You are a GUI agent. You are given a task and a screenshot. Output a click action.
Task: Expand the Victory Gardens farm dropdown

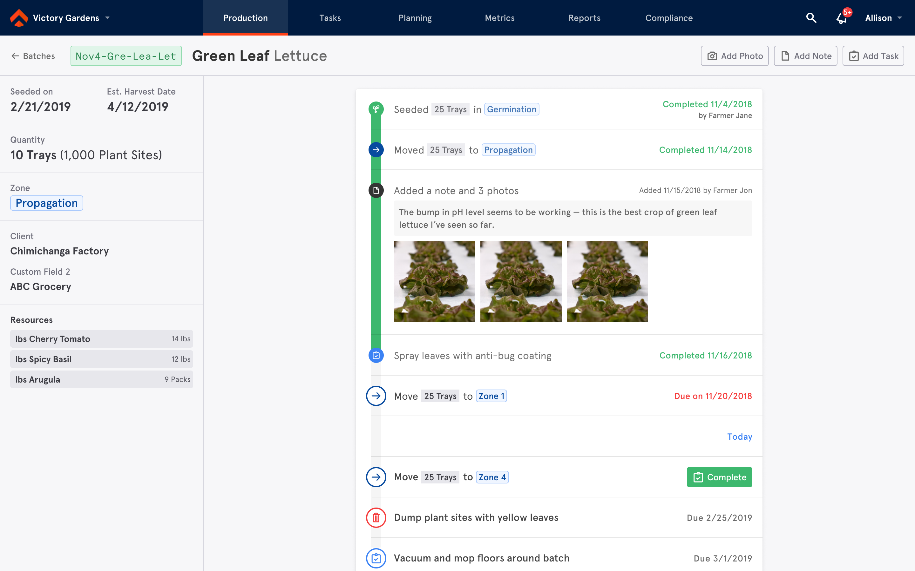click(x=107, y=18)
